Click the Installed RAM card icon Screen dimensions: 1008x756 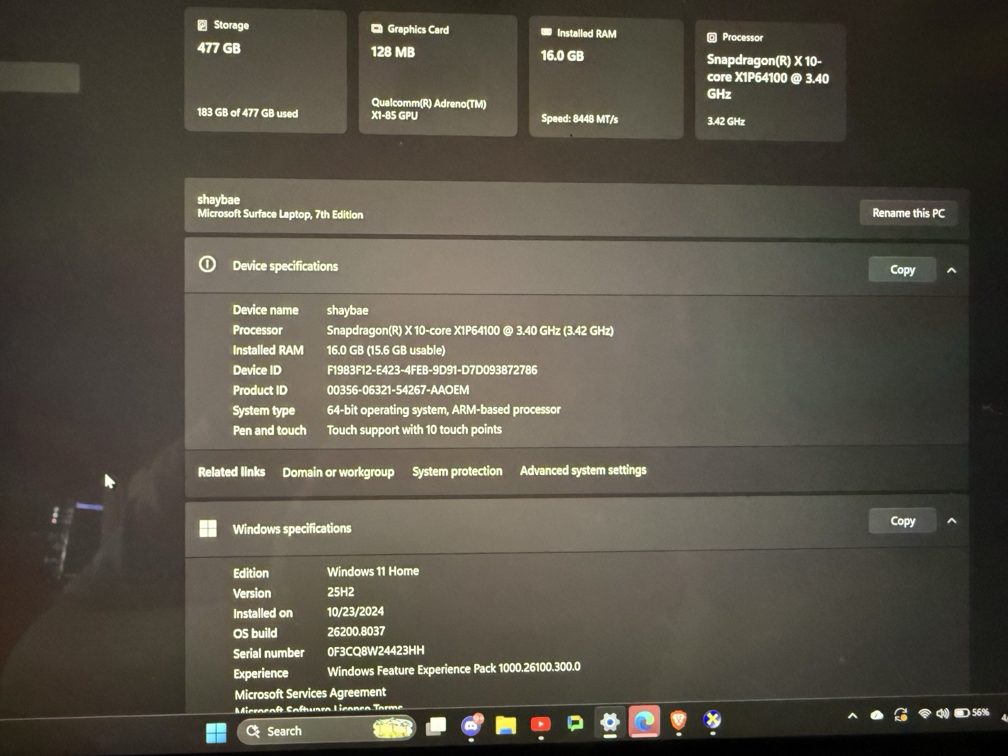[546, 32]
